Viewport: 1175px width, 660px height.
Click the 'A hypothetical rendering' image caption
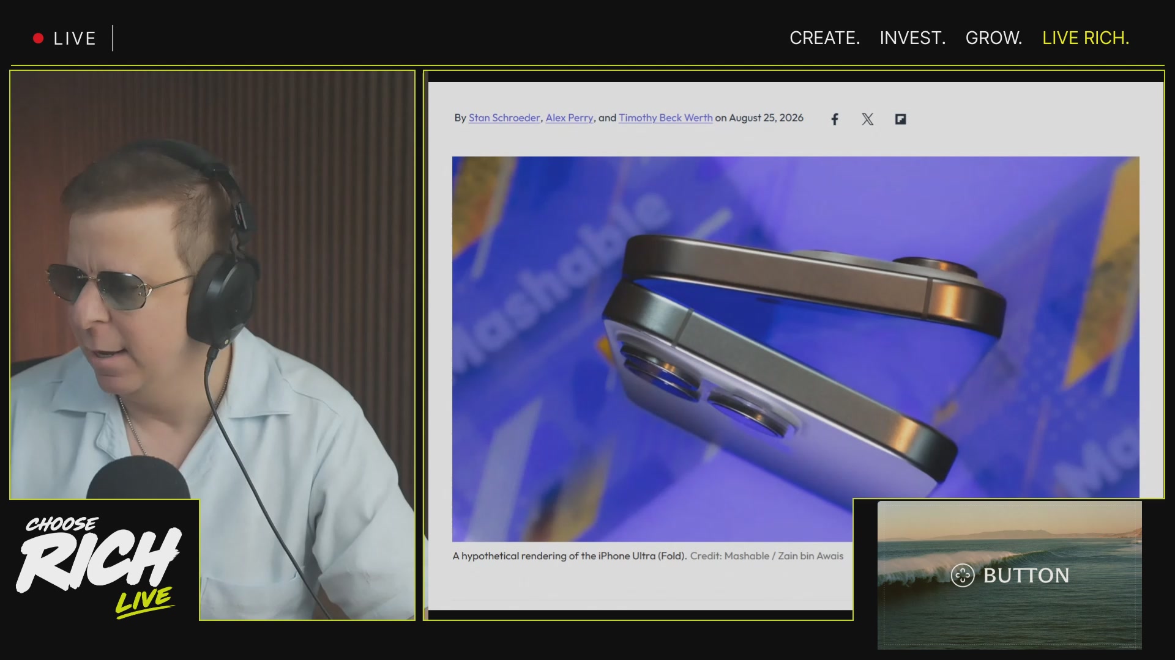(569, 556)
